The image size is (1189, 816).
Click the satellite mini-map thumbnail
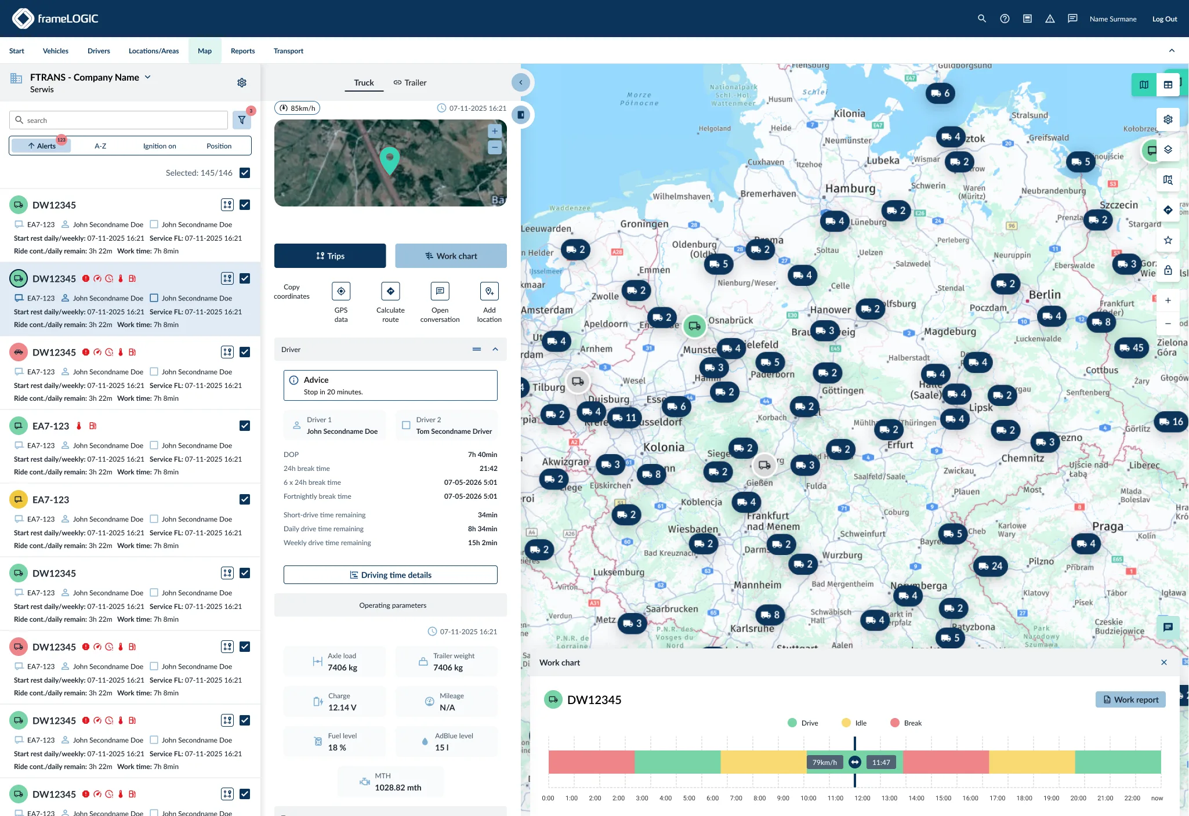(x=390, y=163)
